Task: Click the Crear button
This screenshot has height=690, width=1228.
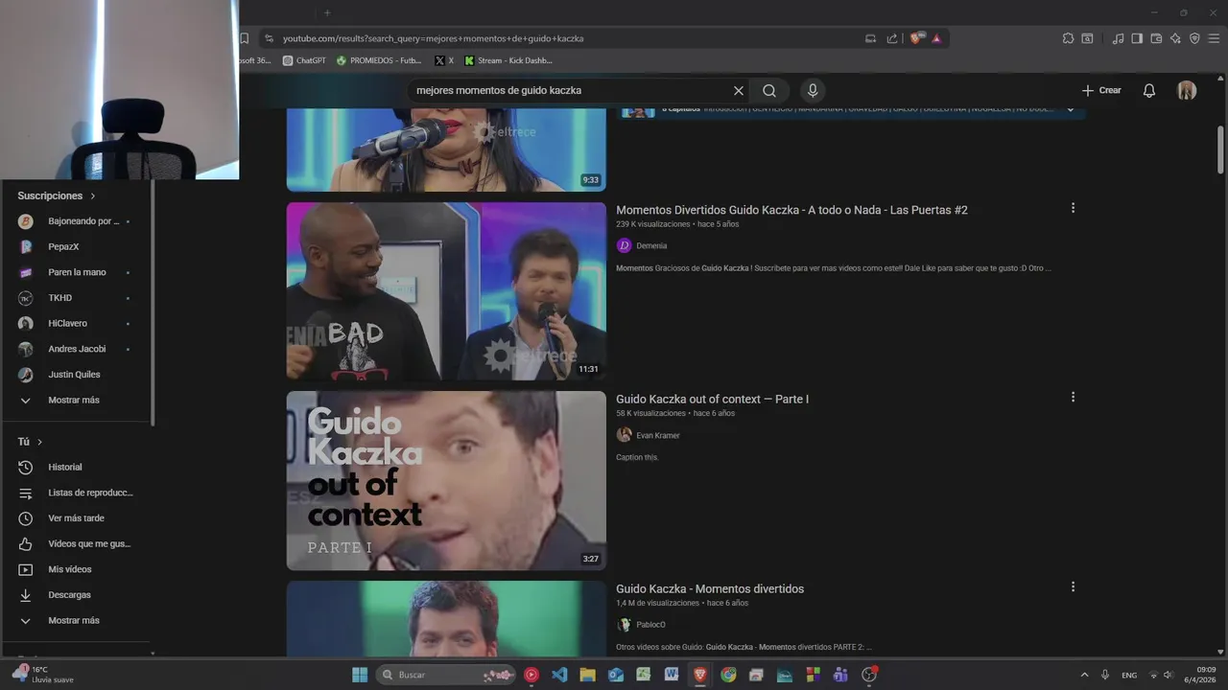Action: point(1101,90)
